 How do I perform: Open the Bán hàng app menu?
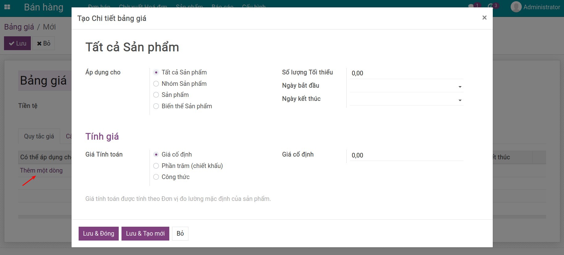click(x=44, y=7)
